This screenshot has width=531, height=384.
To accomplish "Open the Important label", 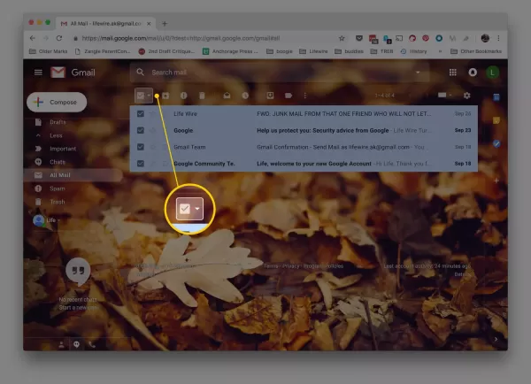I will click(63, 149).
